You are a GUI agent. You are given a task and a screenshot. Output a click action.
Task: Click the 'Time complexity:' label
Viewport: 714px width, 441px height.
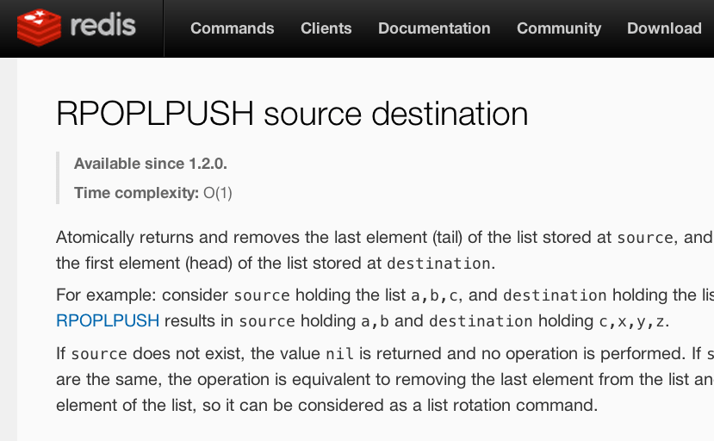136,193
